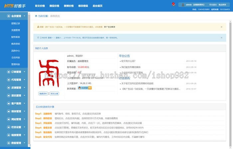Viewport: 233px width, 149px height.
Task: Click the 会员管理 circle icon
Action: (9, 16)
